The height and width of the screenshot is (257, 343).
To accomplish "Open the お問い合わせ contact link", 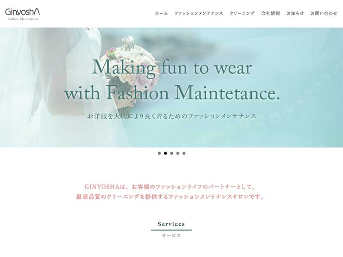I will pos(324,13).
